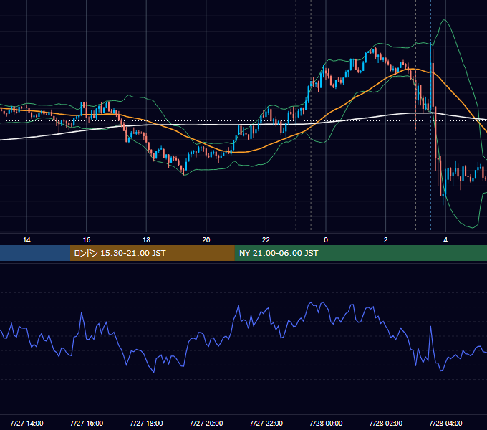This screenshot has width=487, height=430.
Task: Click the 18 hour axis label
Action: (146, 240)
